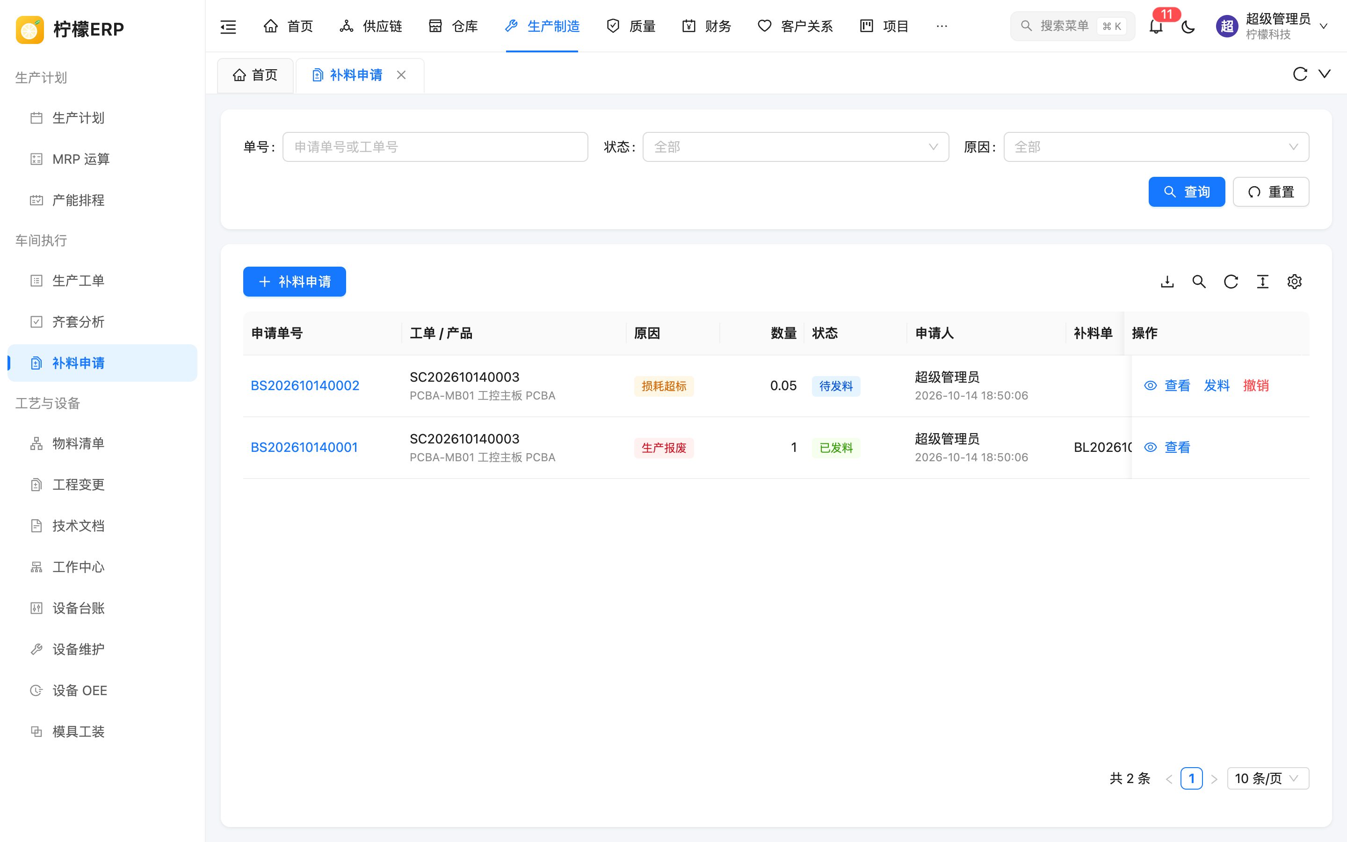1347x842 pixels.
Task: View the BS202610140001 row via 查看
Action: pyautogui.click(x=1167, y=448)
